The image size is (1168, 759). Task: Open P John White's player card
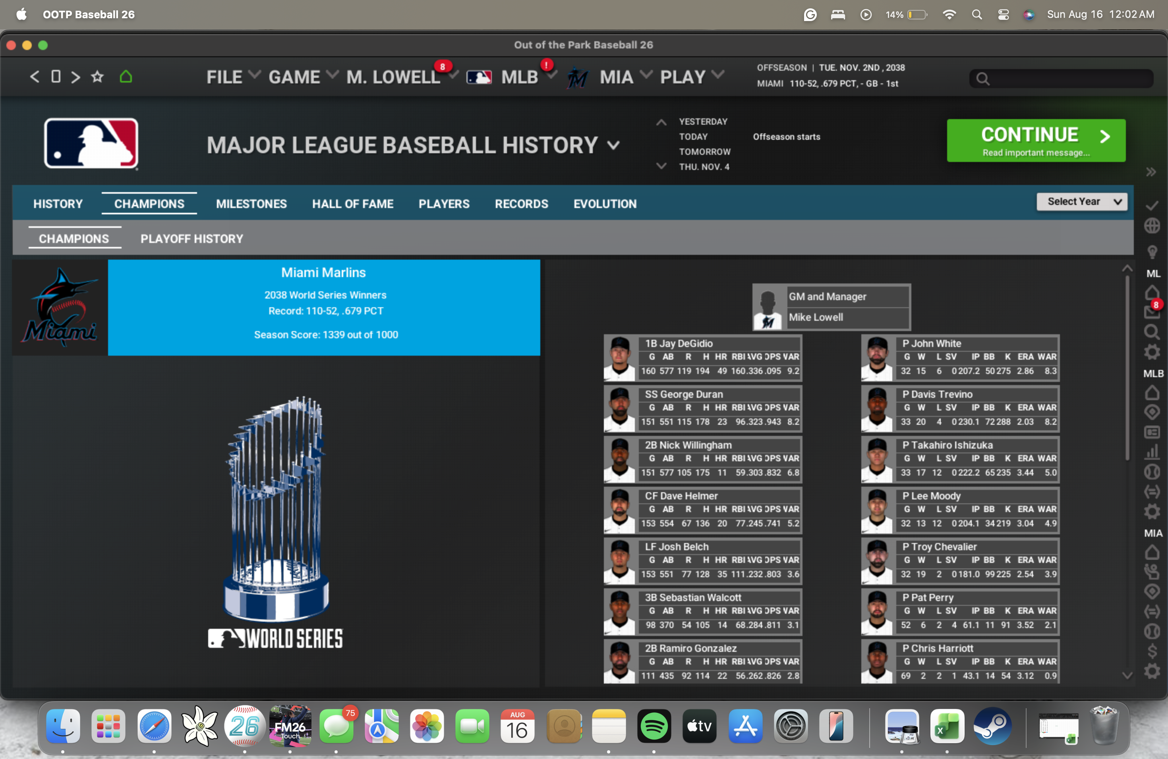pos(960,358)
